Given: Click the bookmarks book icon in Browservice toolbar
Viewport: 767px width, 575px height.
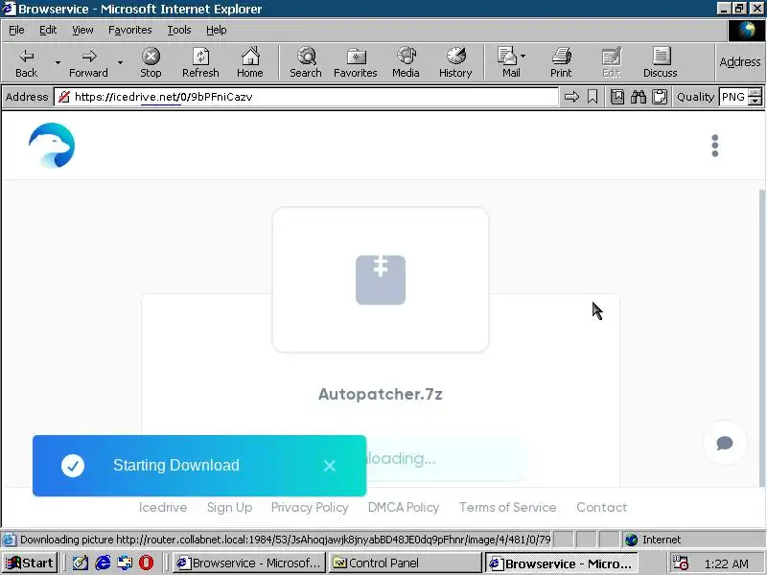Looking at the screenshot, I should (x=617, y=97).
